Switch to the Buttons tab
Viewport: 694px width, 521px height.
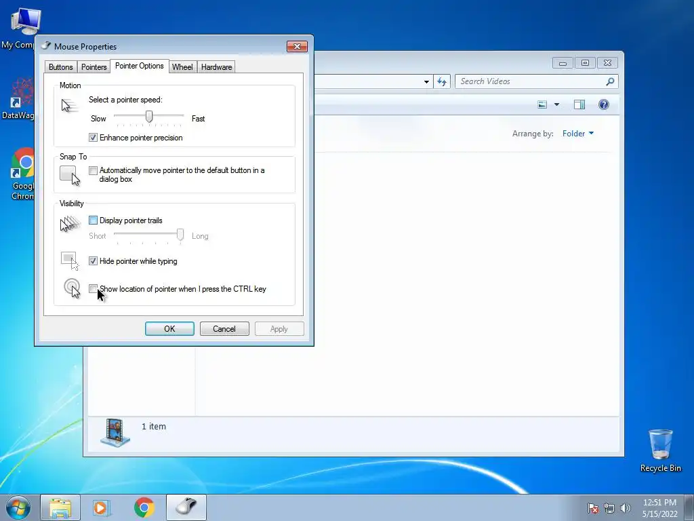tap(60, 67)
